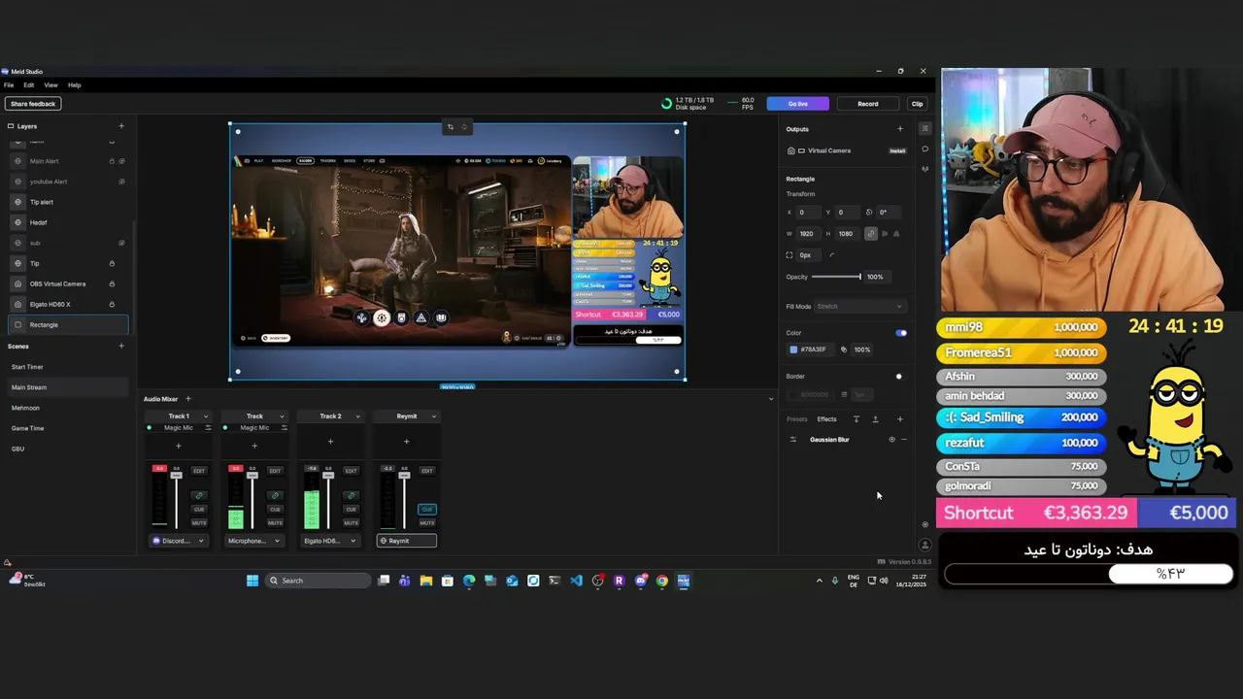This screenshot has width=1243, height=699.
Task: Show the hidden Main Alert layer
Action: [121, 161]
